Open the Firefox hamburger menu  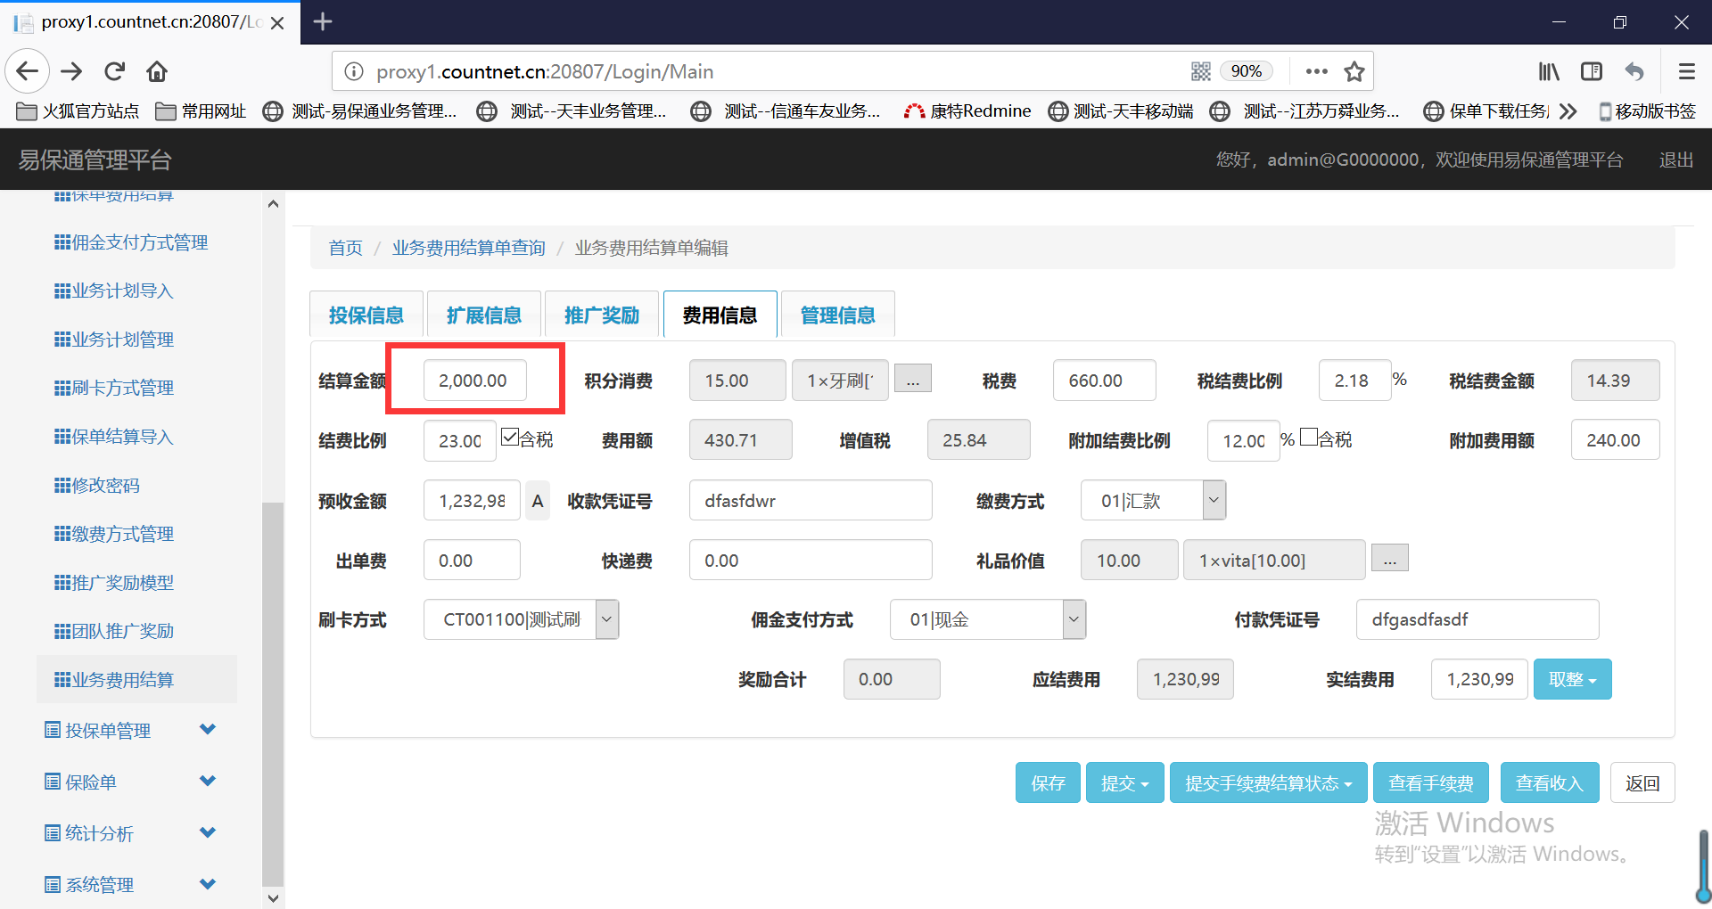pos(1686,71)
